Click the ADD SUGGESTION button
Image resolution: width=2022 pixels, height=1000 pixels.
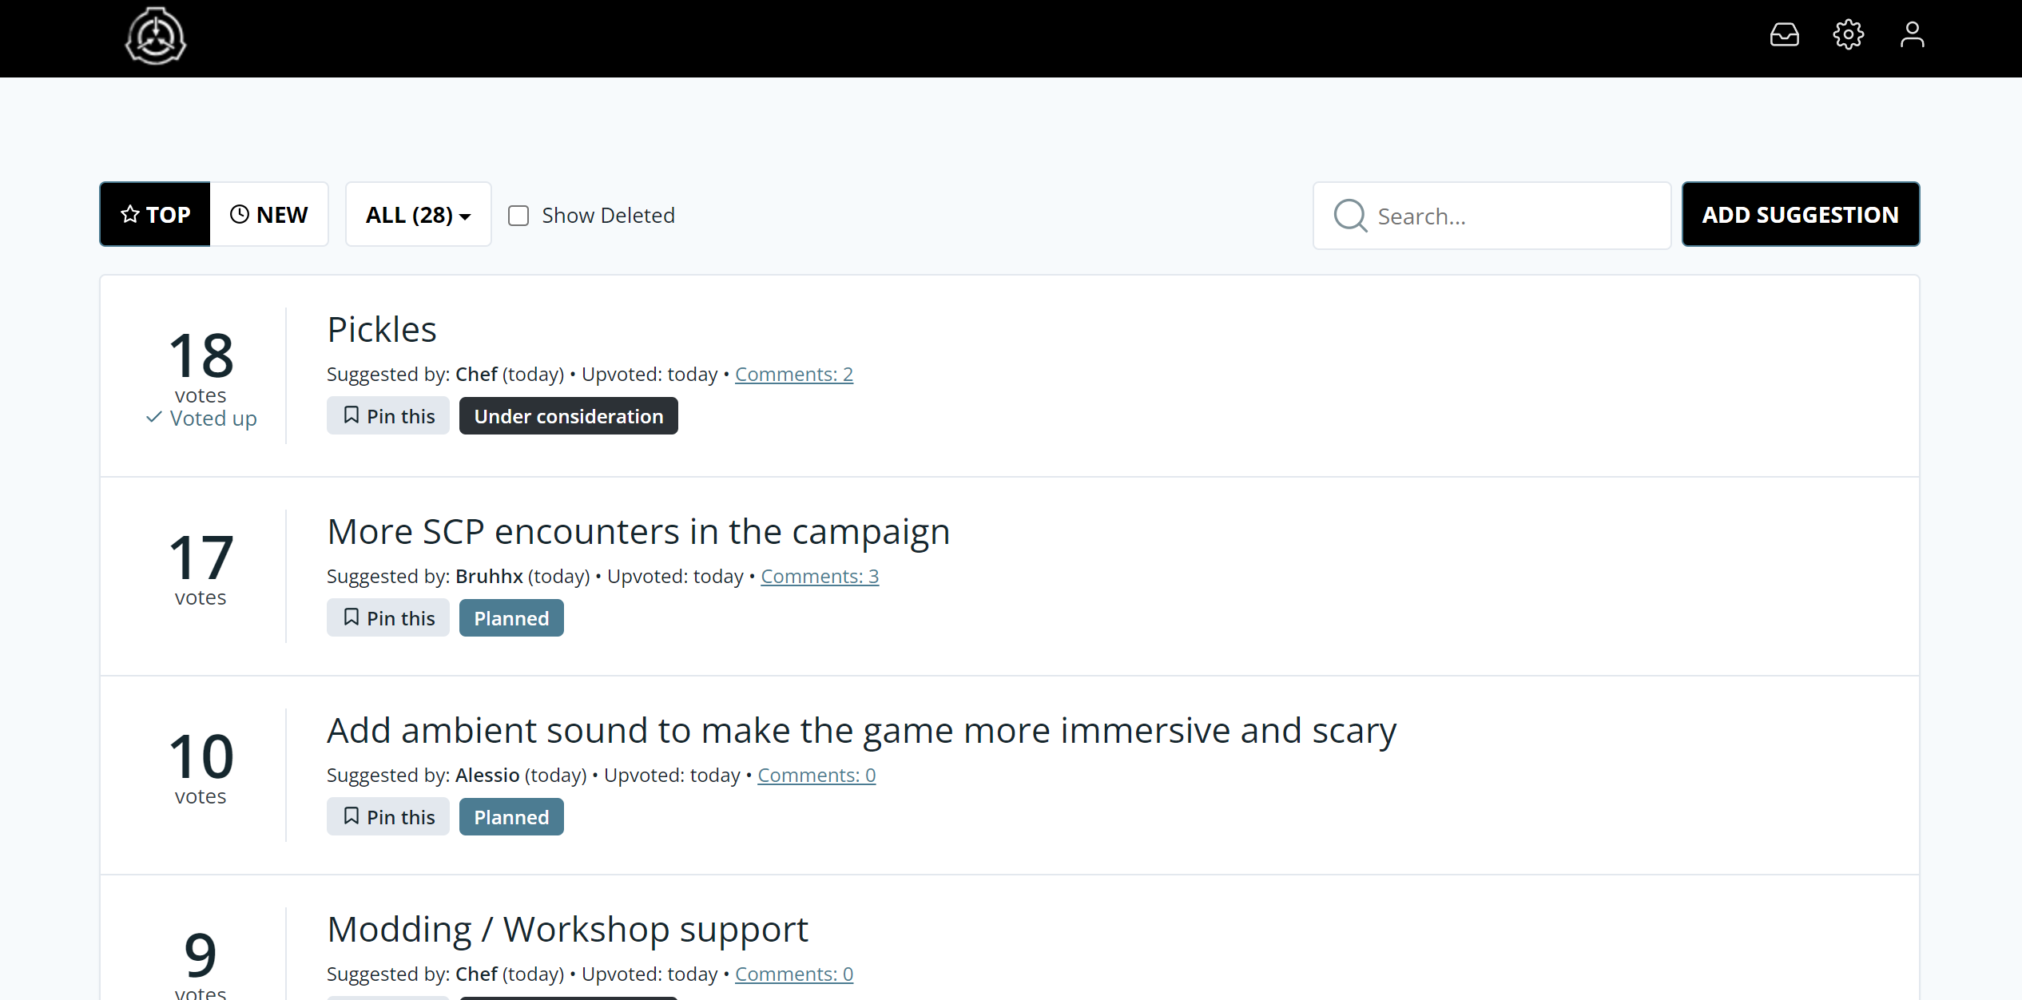[1800, 215]
